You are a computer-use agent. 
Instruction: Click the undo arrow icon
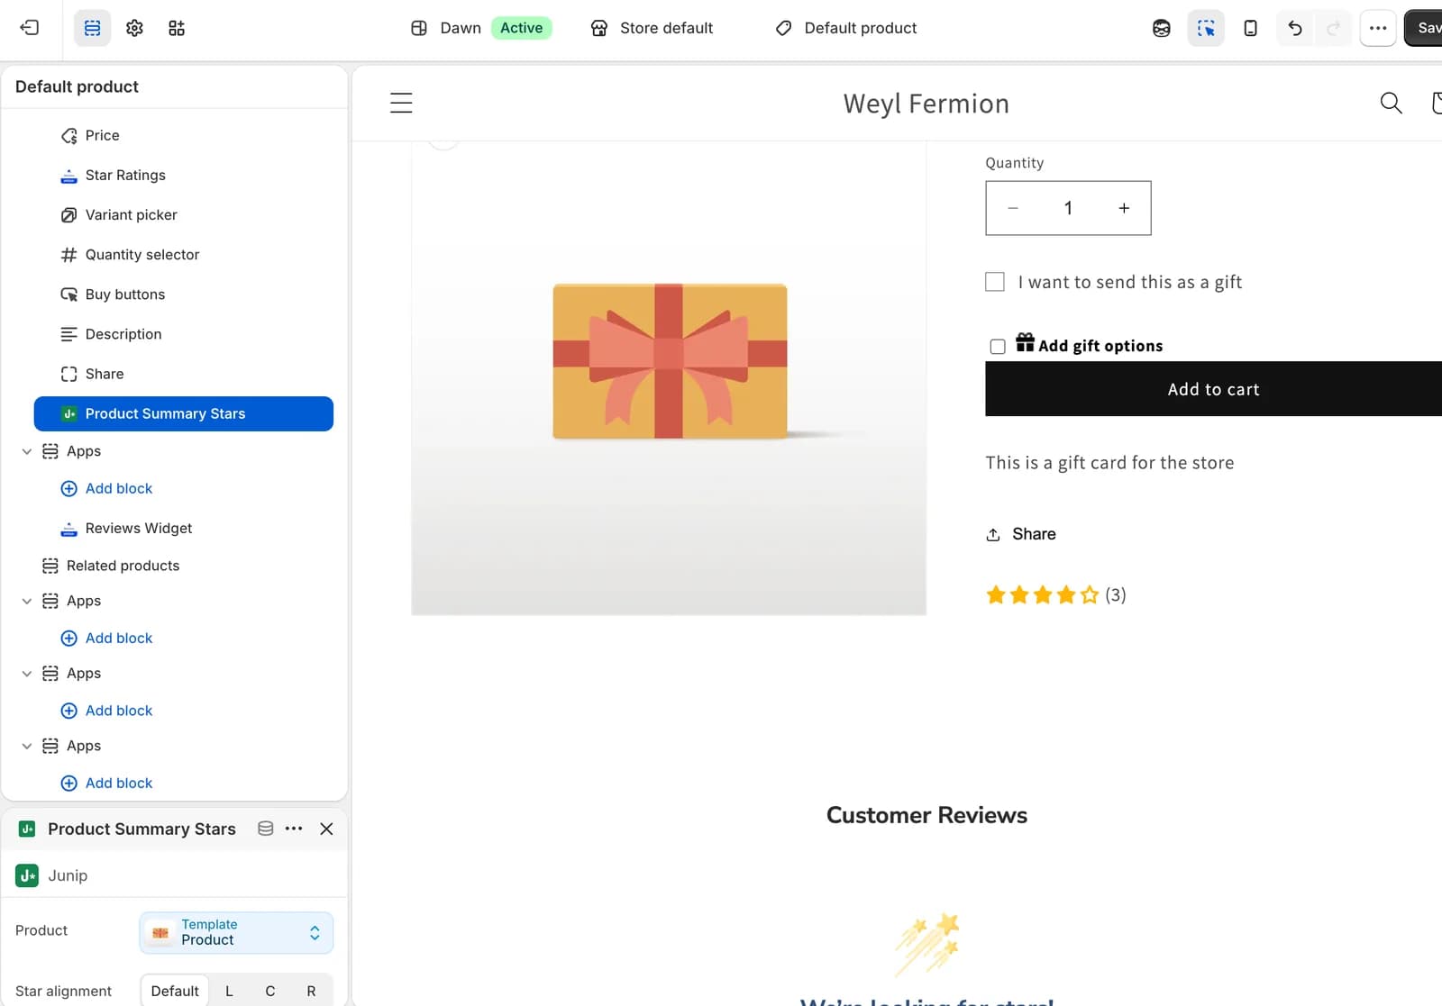click(1295, 28)
